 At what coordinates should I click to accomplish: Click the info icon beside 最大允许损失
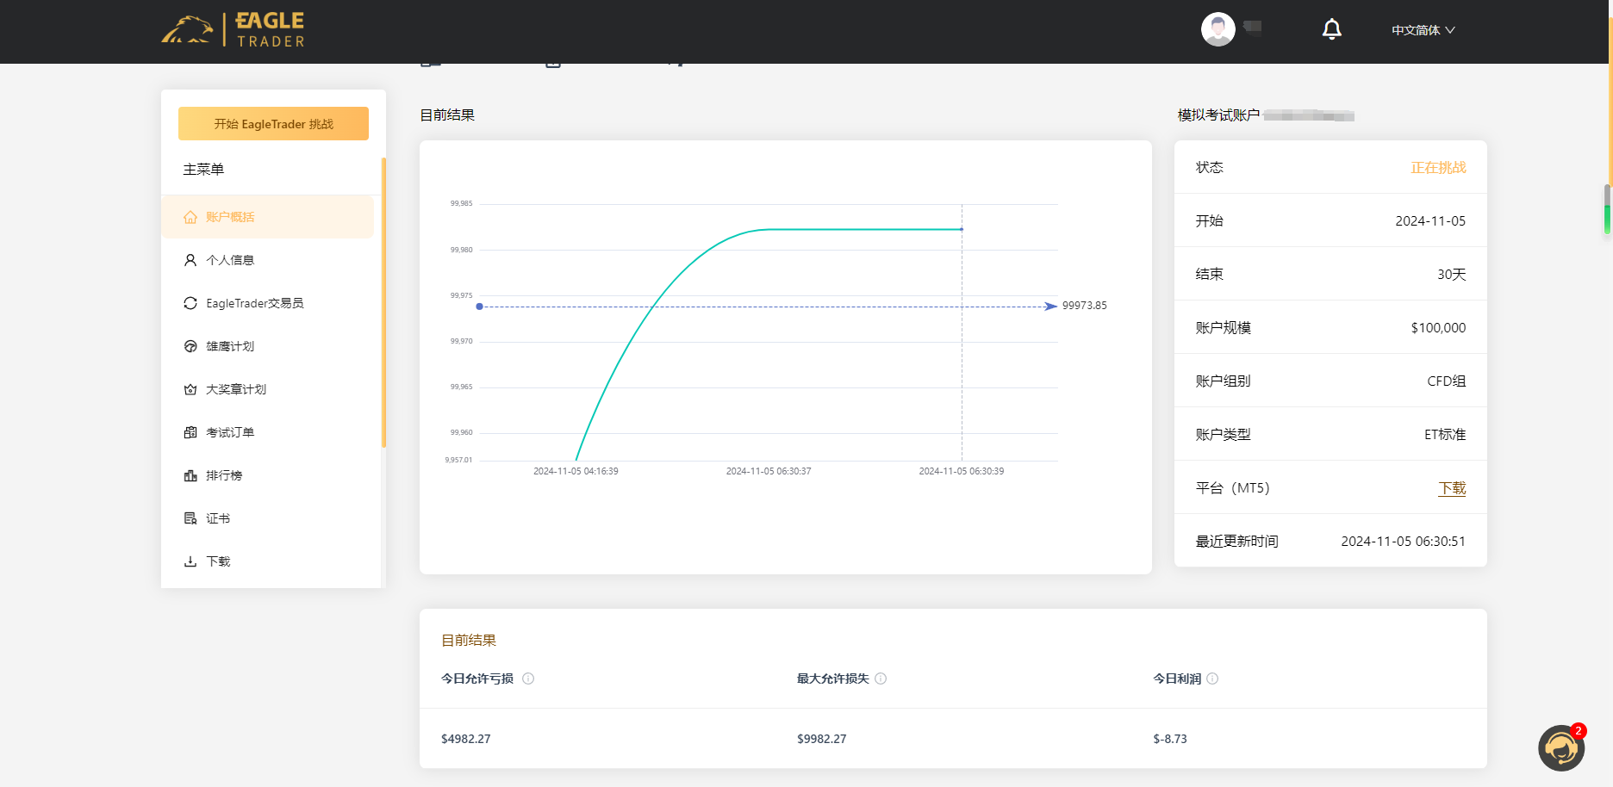point(881,679)
